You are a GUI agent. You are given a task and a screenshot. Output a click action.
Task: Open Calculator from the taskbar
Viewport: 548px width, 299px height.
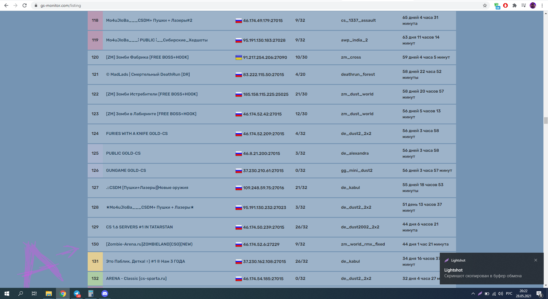click(91, 294)
